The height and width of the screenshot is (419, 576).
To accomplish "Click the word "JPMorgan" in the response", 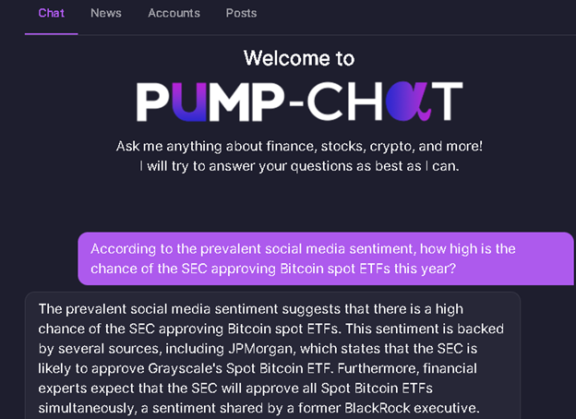I will tap(260, 349).
